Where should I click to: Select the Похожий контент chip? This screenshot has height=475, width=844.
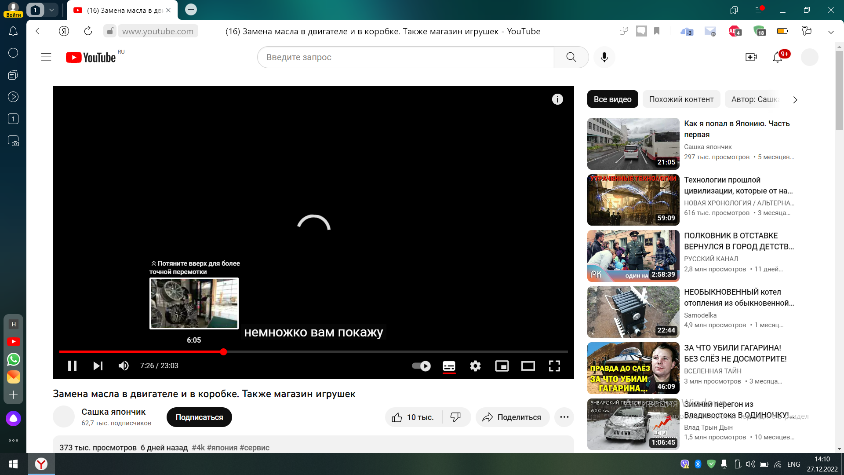click(681, 99)
